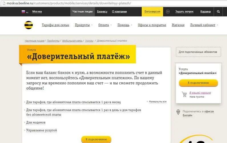Go to Продукты breadcrumb

[53, 41]
